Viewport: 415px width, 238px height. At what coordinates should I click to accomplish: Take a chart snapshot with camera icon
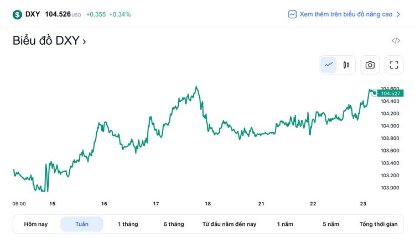370,65
